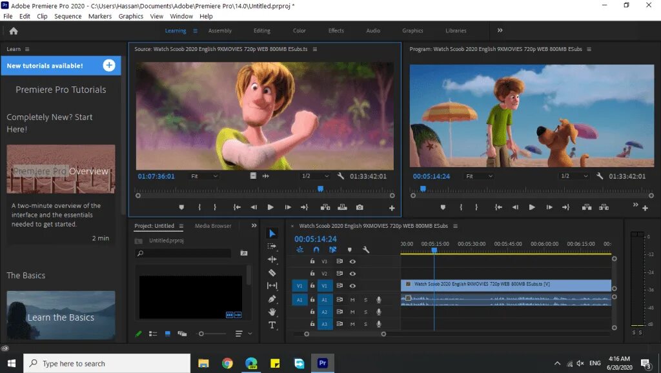The image size is (661, 373).
Task: Click Extract button in Program monitor
Action: coord(604,207)
